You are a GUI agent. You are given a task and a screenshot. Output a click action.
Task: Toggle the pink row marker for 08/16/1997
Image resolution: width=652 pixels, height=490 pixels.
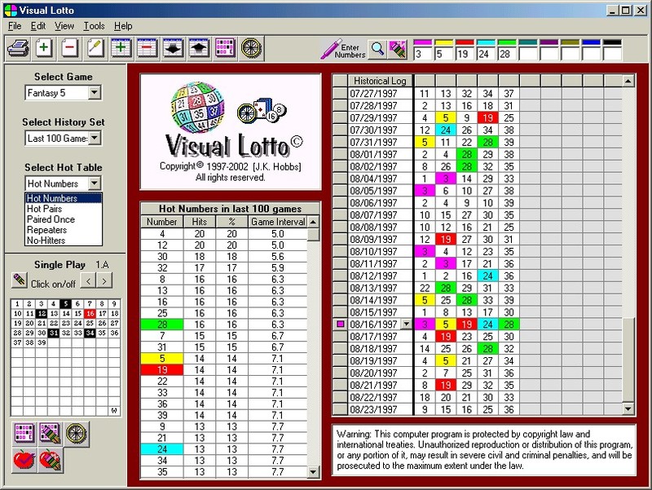(340, 324)
